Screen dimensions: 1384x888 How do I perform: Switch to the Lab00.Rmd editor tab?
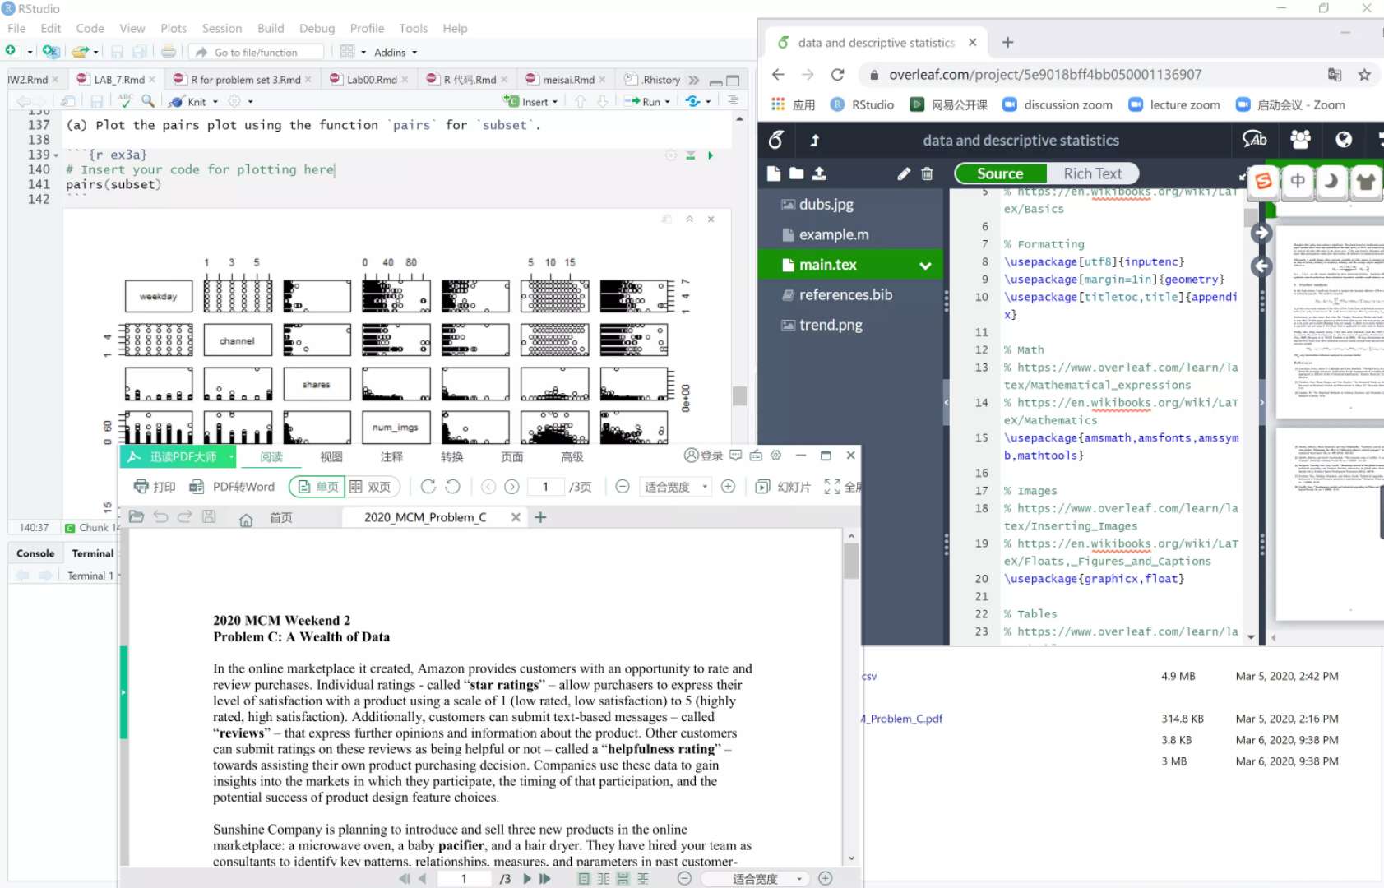371,80
